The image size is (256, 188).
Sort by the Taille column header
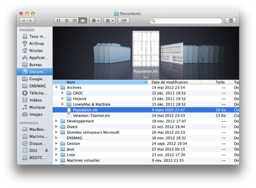tap(220, 82)
